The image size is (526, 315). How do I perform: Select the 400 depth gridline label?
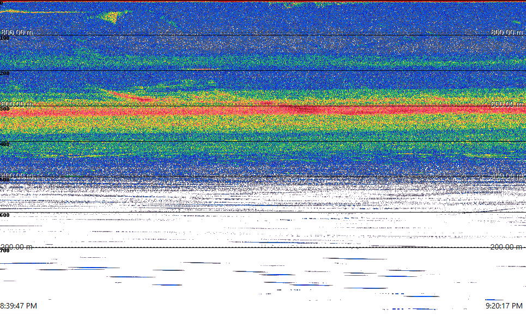5,144
